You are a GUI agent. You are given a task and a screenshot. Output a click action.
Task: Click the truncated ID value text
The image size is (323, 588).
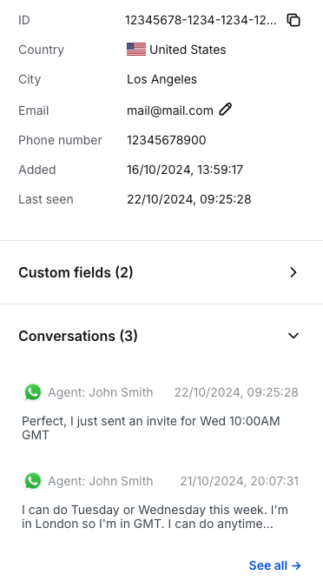click(x=201, y=20)
